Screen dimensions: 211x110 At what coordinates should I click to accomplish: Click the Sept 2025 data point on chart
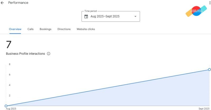point(209,69)
